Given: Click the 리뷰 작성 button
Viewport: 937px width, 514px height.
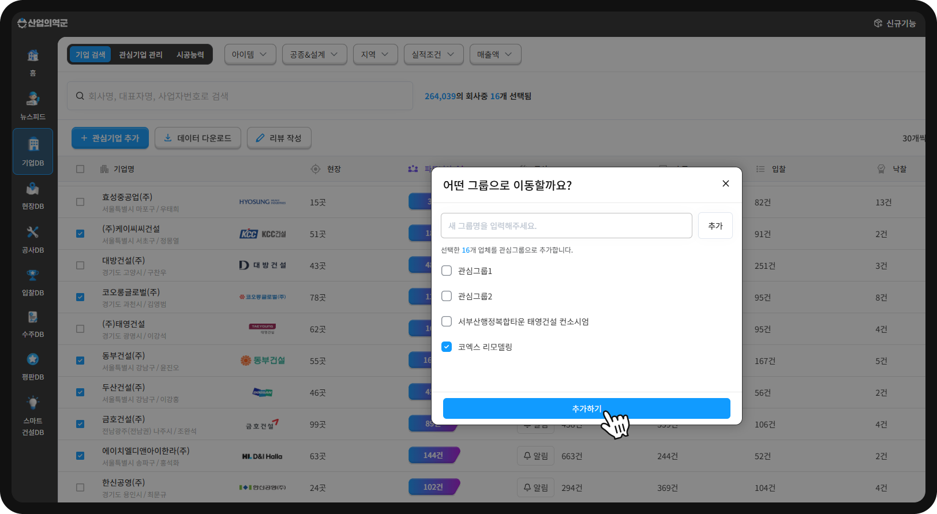Looking at the screenshot, I should pos(279,138).
